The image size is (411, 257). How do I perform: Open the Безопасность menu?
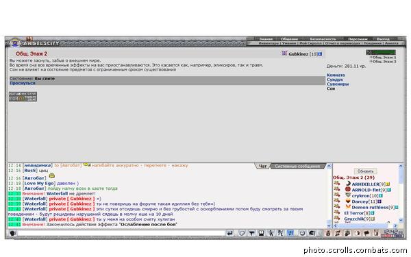click(x=323, y=39)
